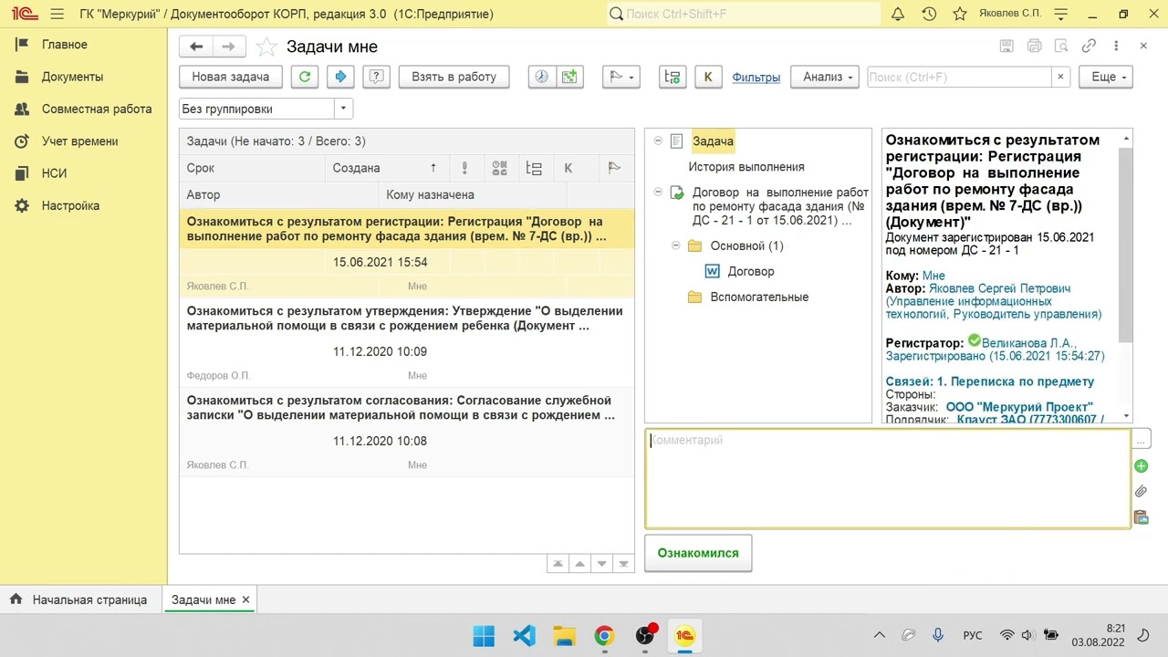Switch to Начальная страница tab

point(79,600)
